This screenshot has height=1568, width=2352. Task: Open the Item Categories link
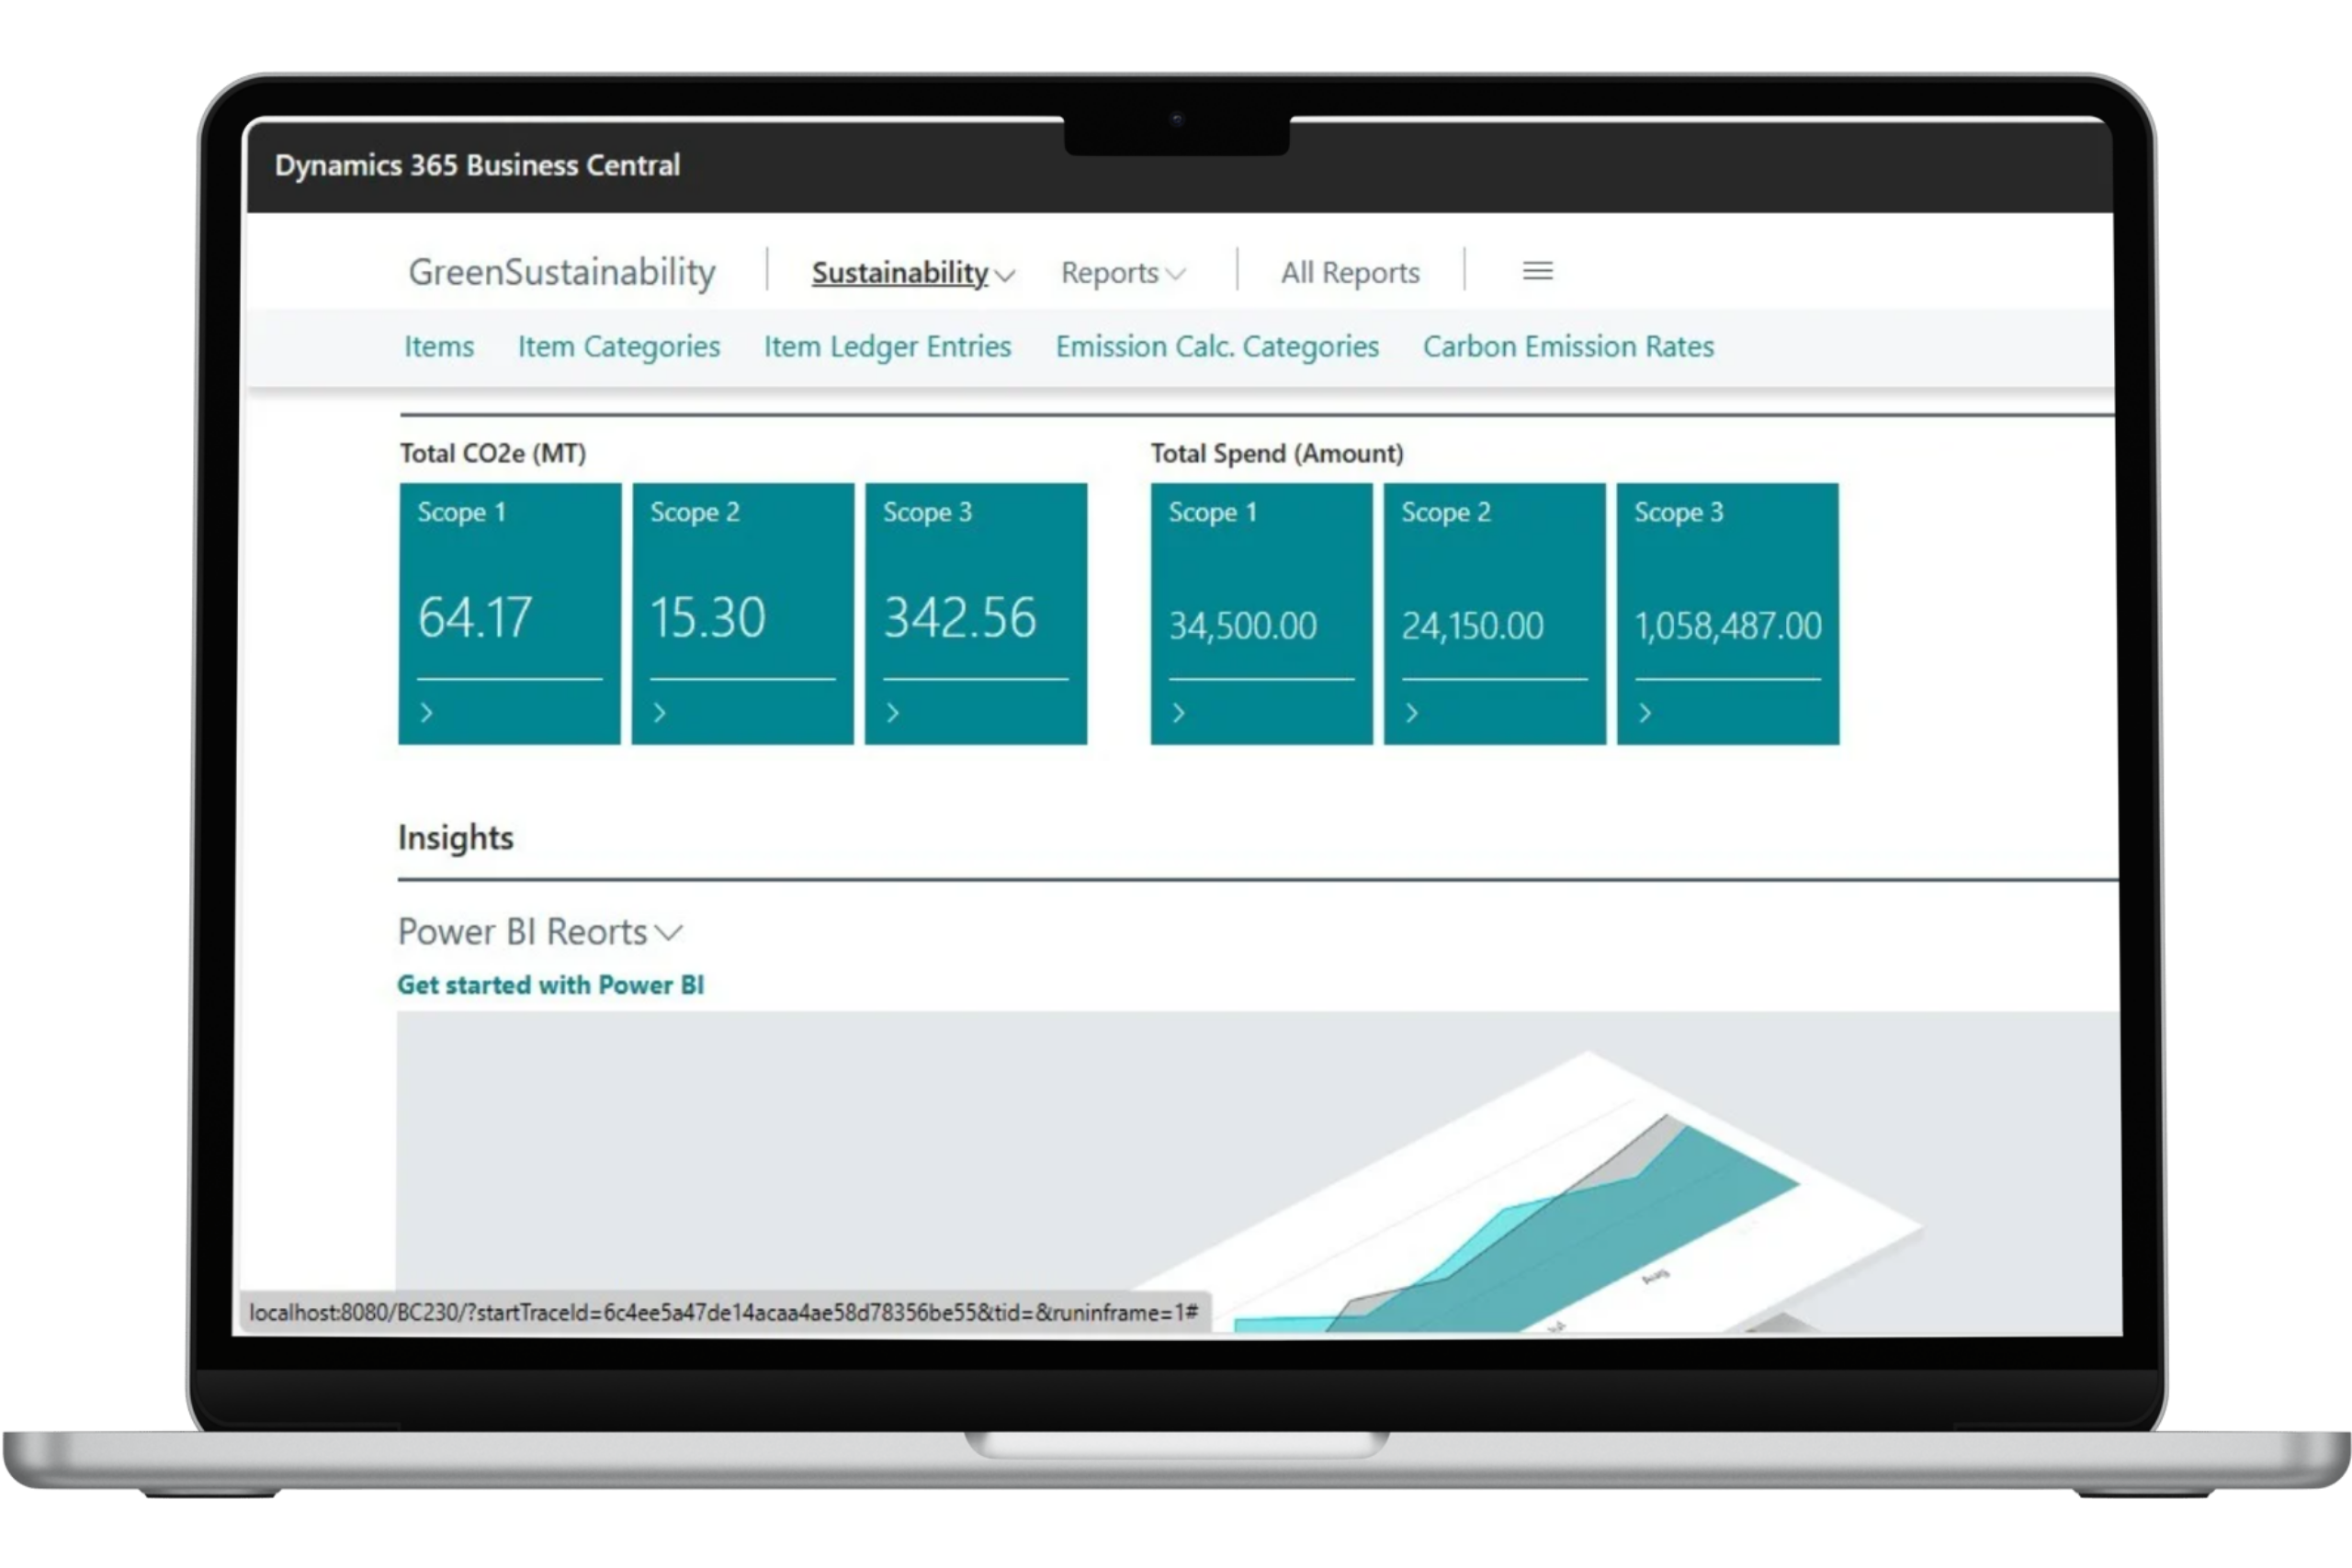pos(618,347)
